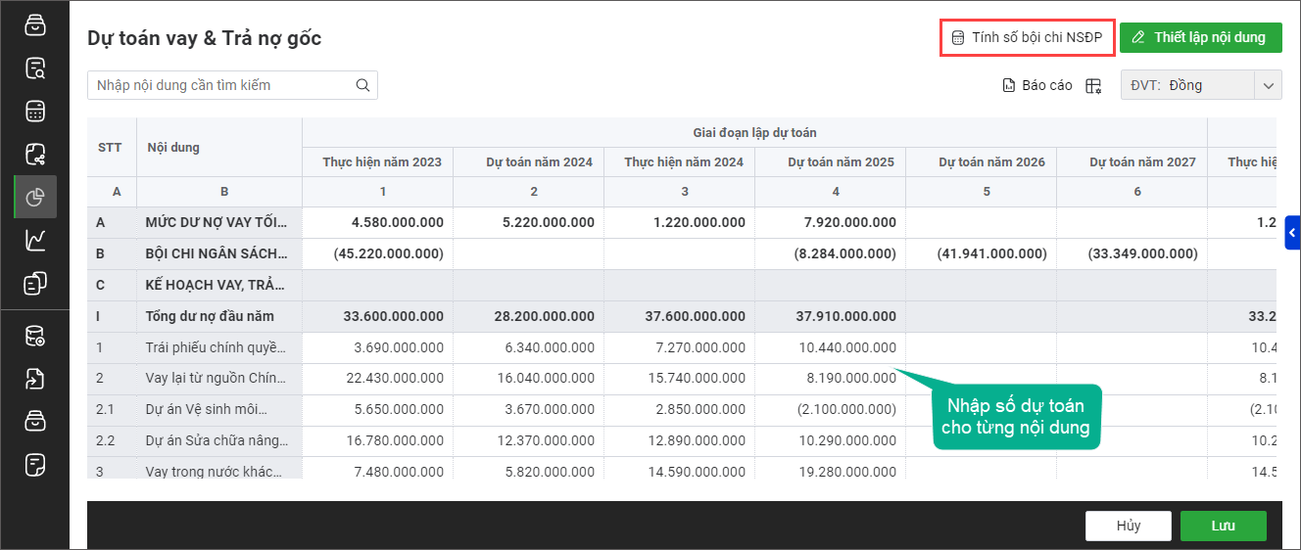This screenshot has width=1301, height=550.
Task: Click Tính số bội chi NSĐP button
Action: (1027, 38)
